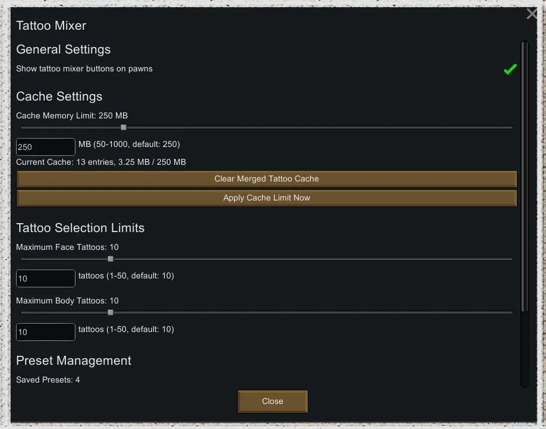Image resolution: width=546 pixels, height=429 pixels.
Task: Click the 'Show tattoo mixer buttons on pawns' label
Action: 84,69
